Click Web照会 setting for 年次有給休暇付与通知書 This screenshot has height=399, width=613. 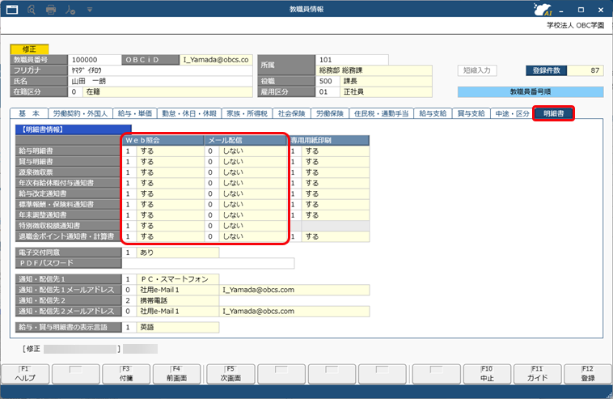pos(163,183)
